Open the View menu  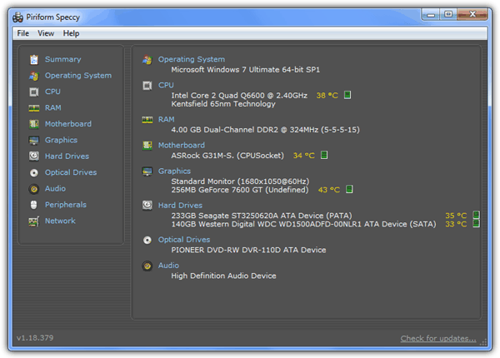tap(46, 33)
